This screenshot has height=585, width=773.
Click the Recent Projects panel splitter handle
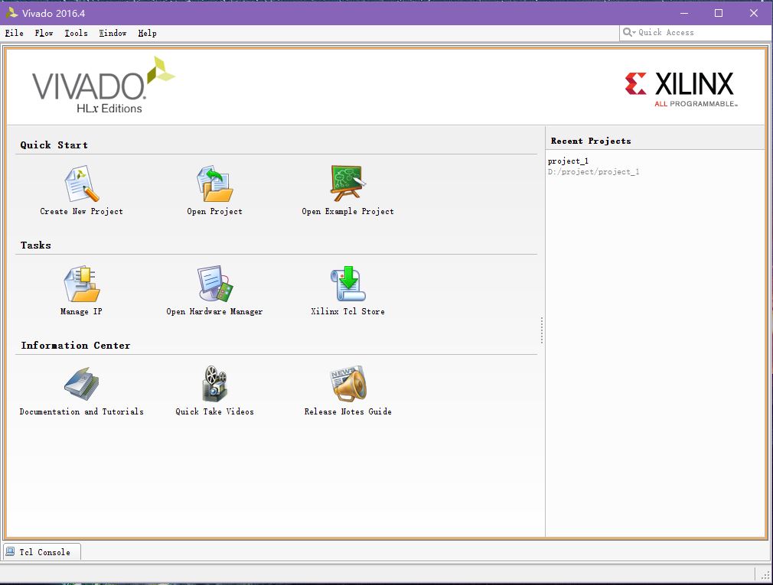[x=542, y=330]
